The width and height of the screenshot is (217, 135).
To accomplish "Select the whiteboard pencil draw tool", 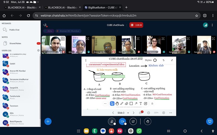I will pyautogui.click(x=122, y=104).
